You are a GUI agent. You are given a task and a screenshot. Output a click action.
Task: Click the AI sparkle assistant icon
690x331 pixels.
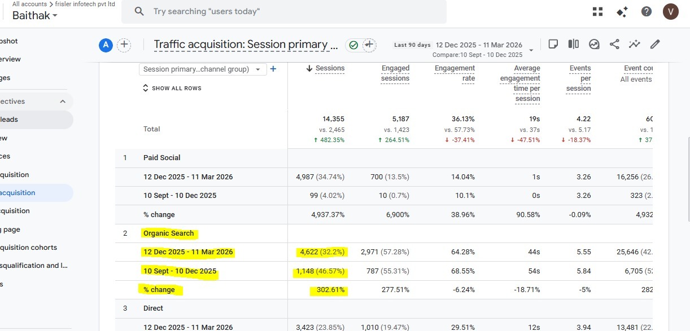(x=622, y=12)
